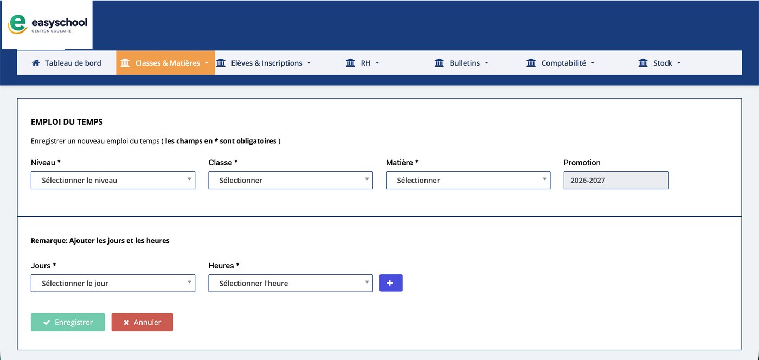This screenshot has height=360, width=759.
Task: Save with the Enregistrer button
Action: 68,322
